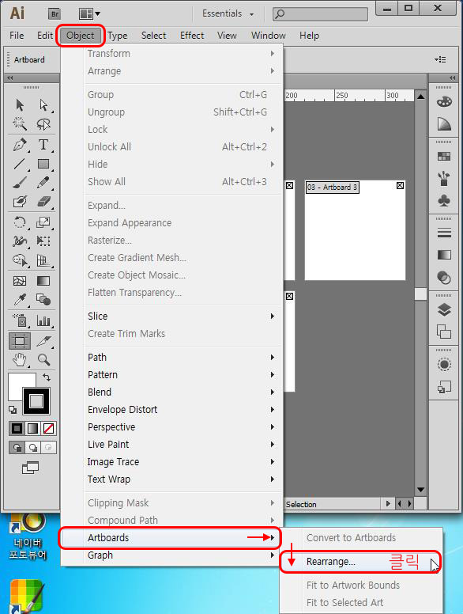Enable Draw Normal mode
The height and width of the screenshot is (614, 463).
tap(17, 447)
